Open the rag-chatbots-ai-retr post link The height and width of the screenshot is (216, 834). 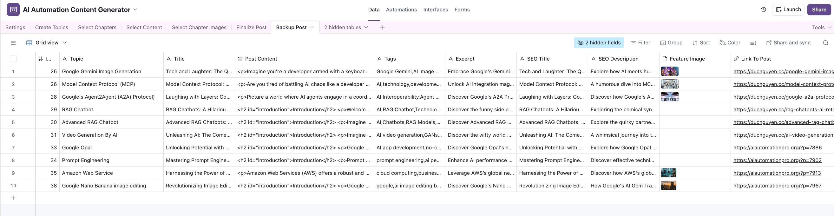[784, 109]
